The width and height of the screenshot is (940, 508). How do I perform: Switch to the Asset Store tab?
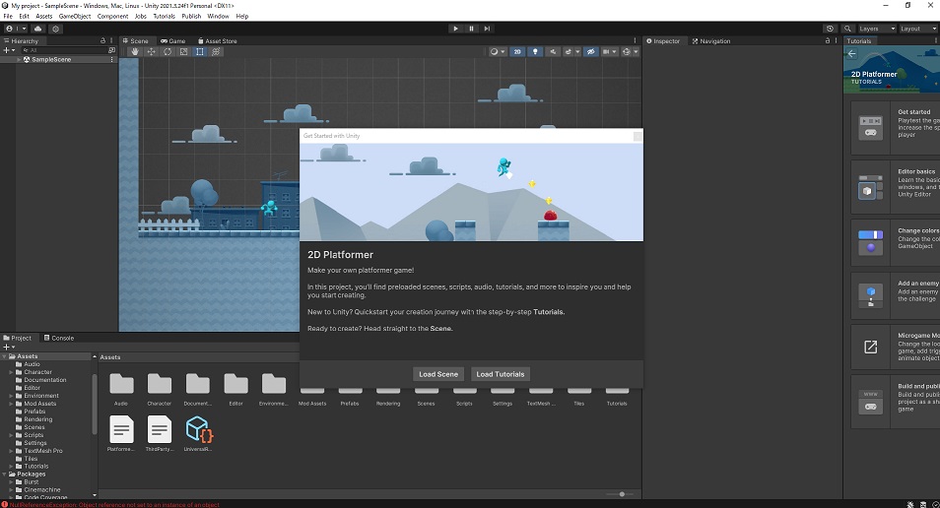pyautogui.click(x=218, y=40)
